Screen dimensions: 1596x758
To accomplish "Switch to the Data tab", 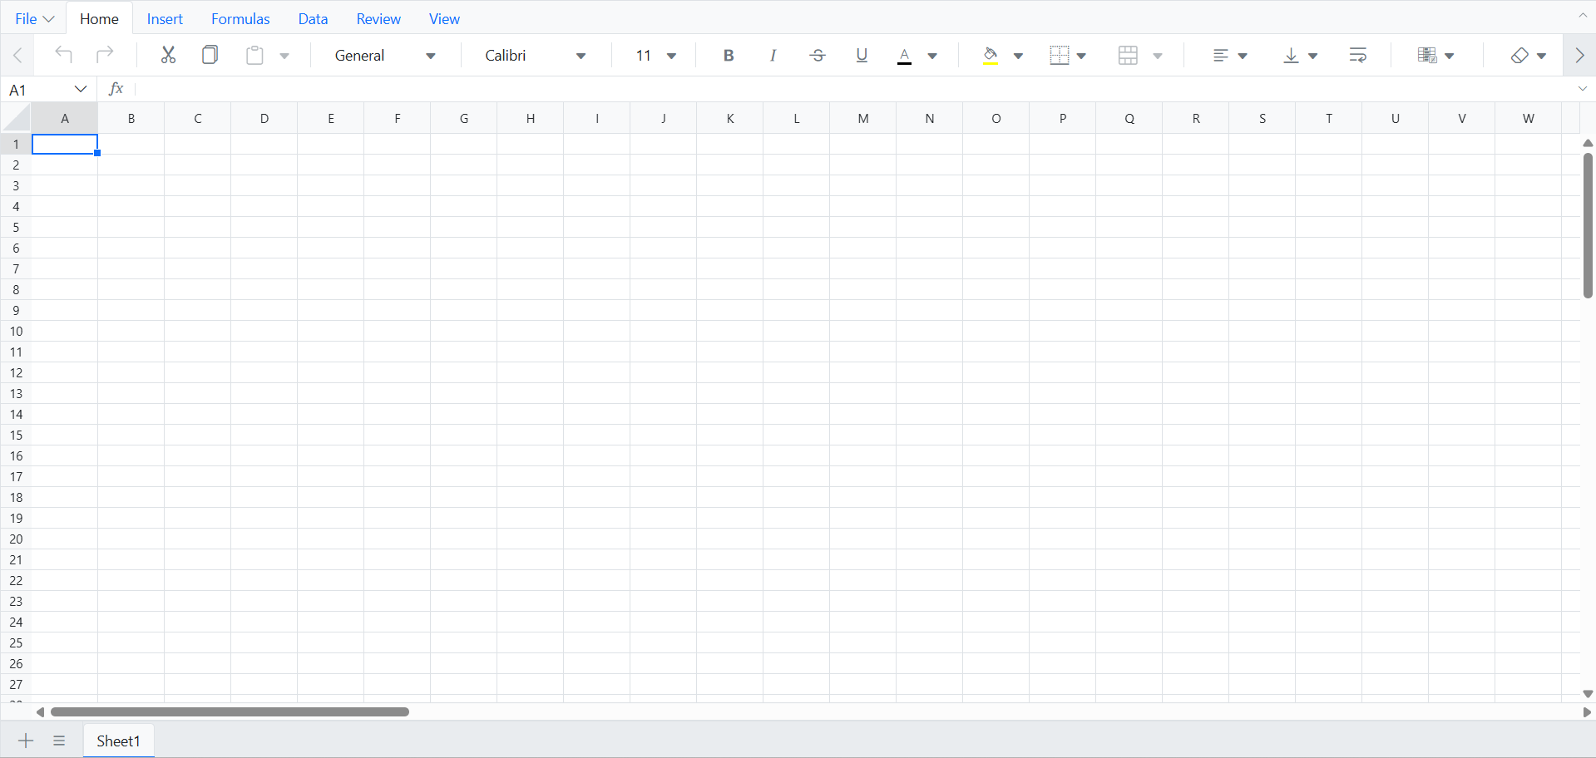I will coord(313,18).
